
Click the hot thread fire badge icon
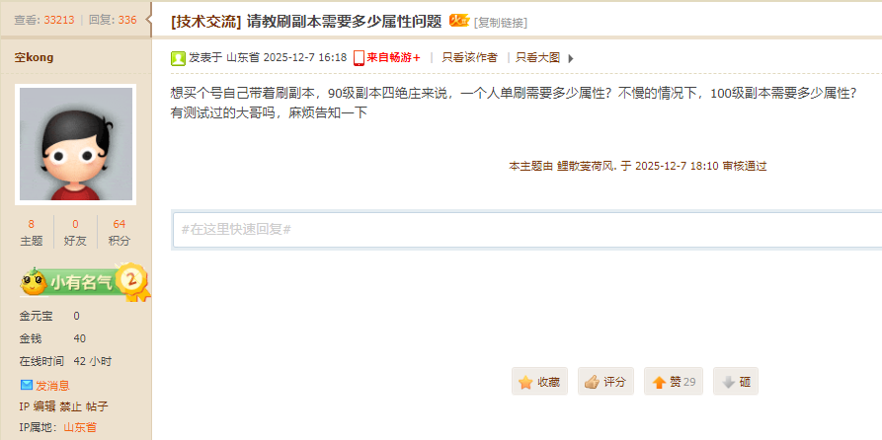pos(459,21)
